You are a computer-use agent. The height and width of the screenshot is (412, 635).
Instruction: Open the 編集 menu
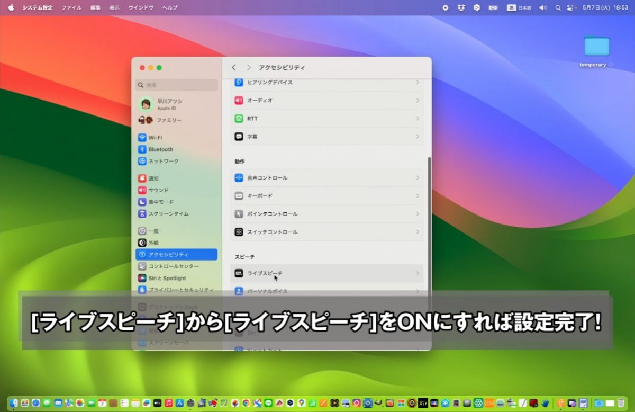tap(95, 8)
